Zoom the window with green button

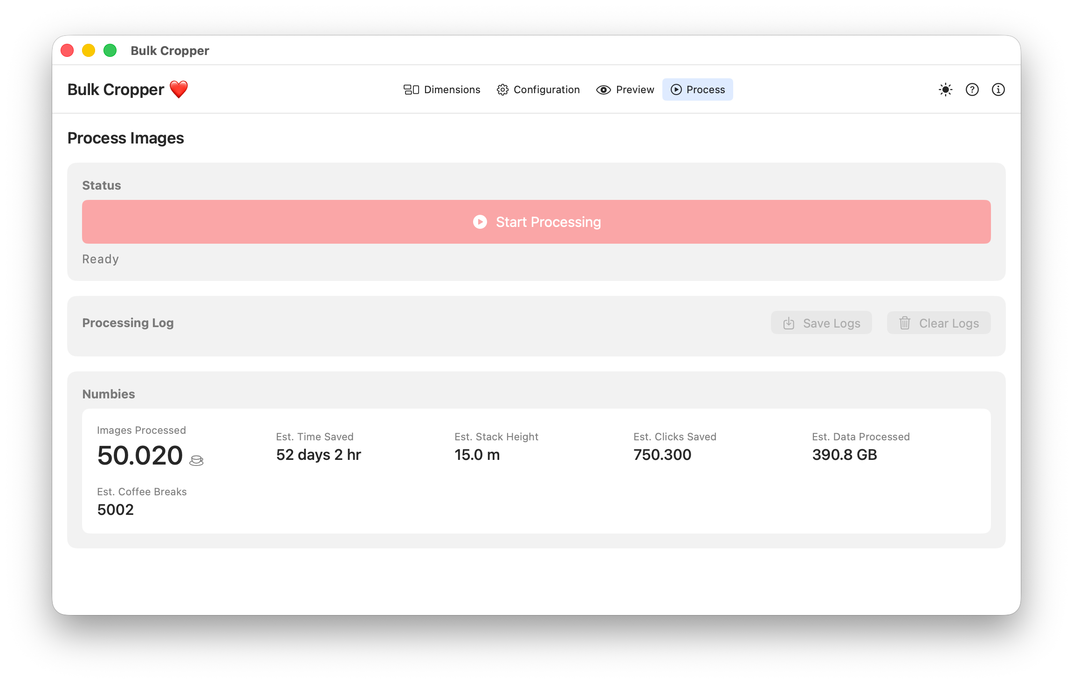pyautogui.click(x=110, y=50)
